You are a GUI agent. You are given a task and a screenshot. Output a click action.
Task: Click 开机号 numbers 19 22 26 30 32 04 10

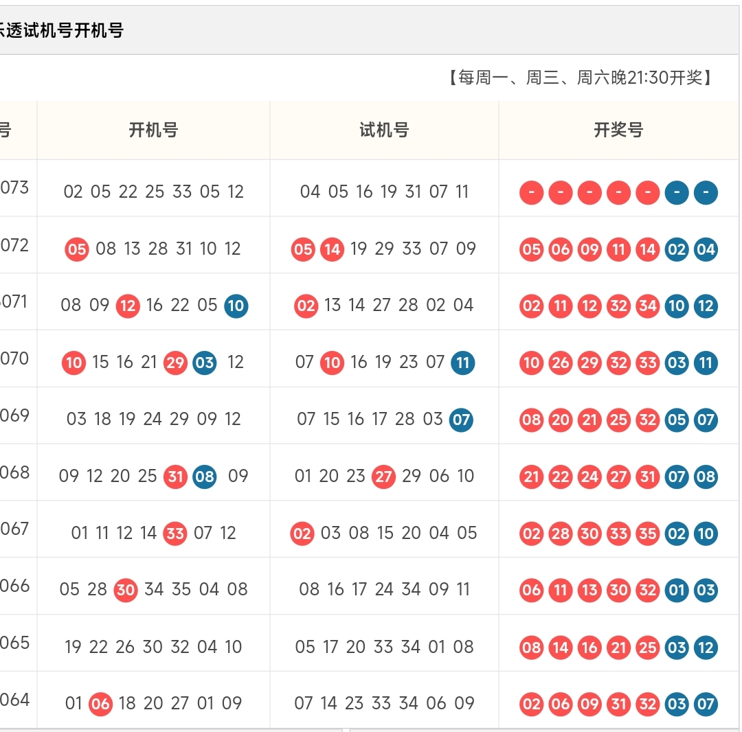click(153, 646)
